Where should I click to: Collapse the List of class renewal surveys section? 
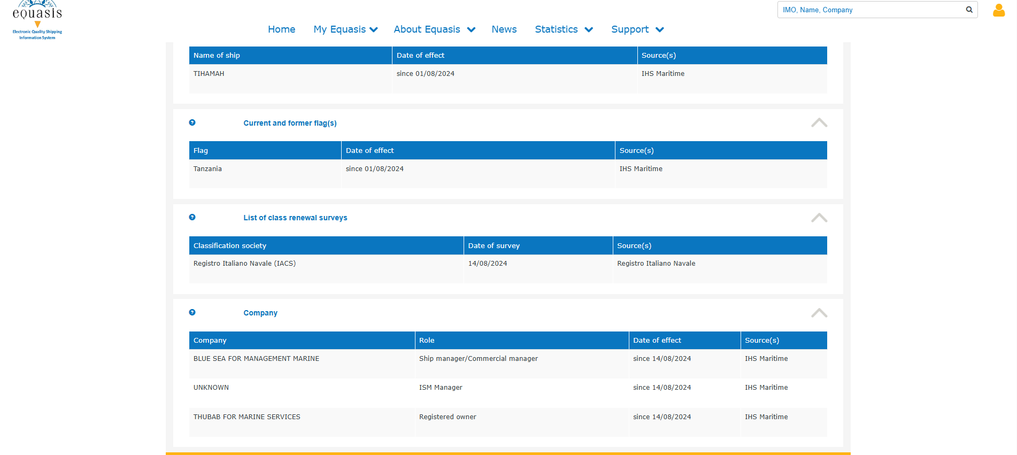click(x=819, y=218)
